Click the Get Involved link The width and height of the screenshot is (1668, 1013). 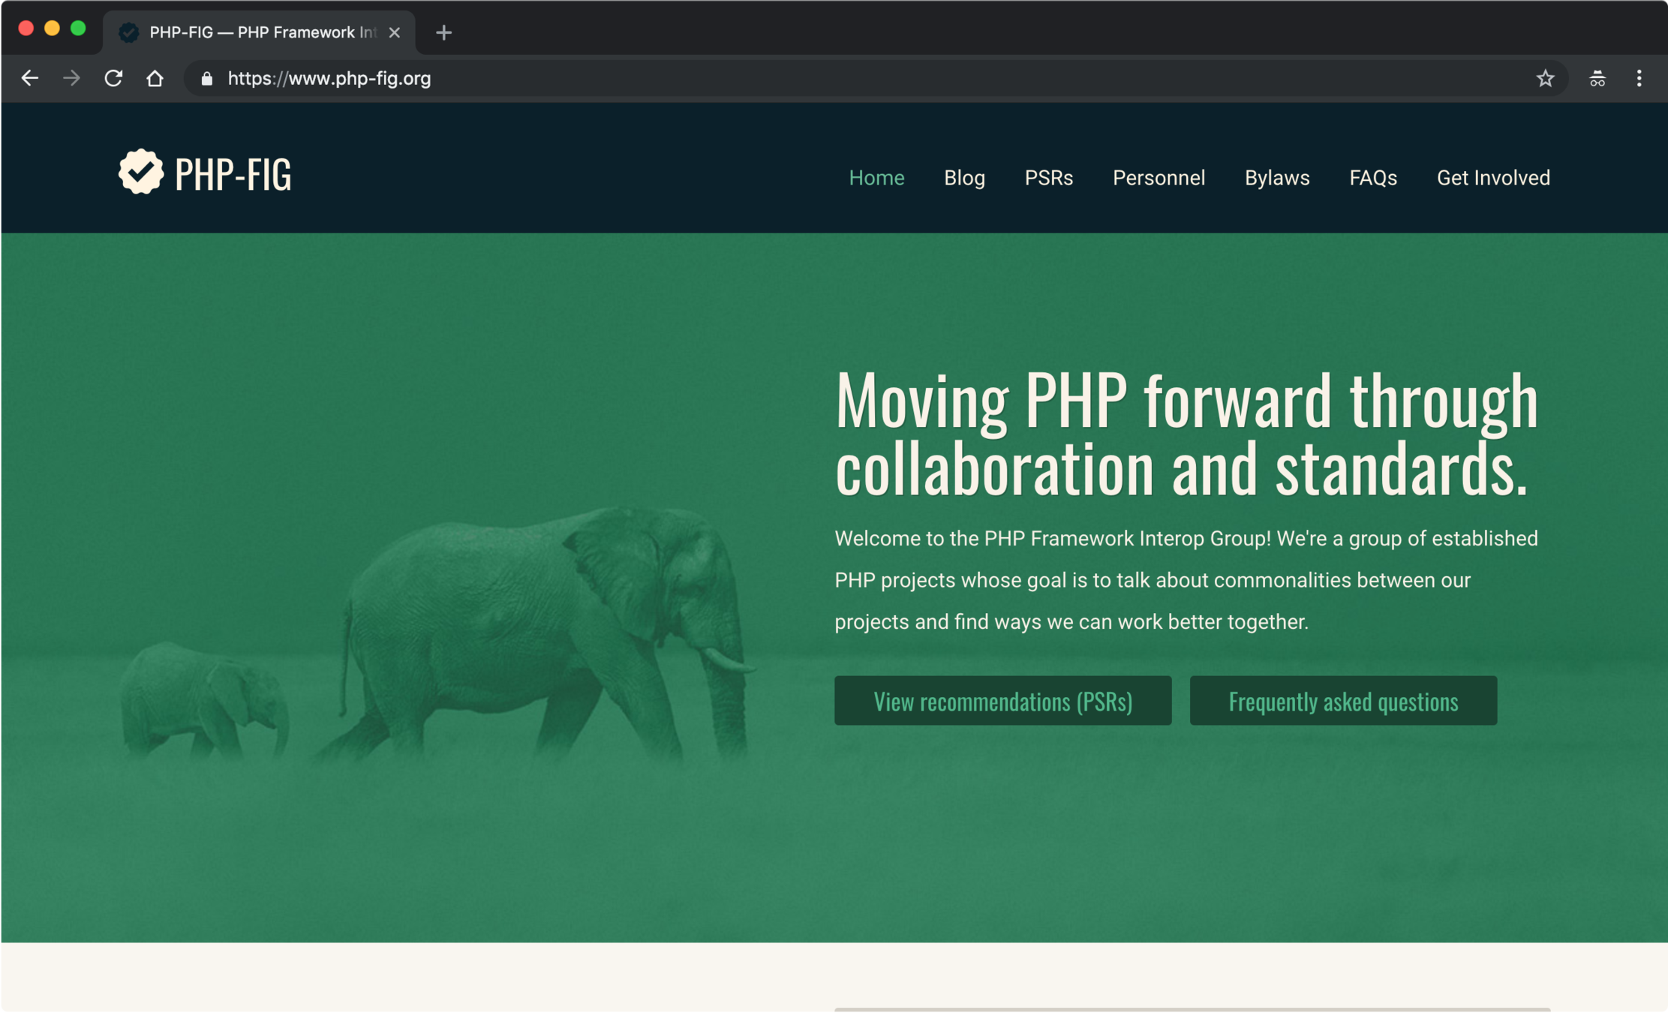tap(1492, 178)
